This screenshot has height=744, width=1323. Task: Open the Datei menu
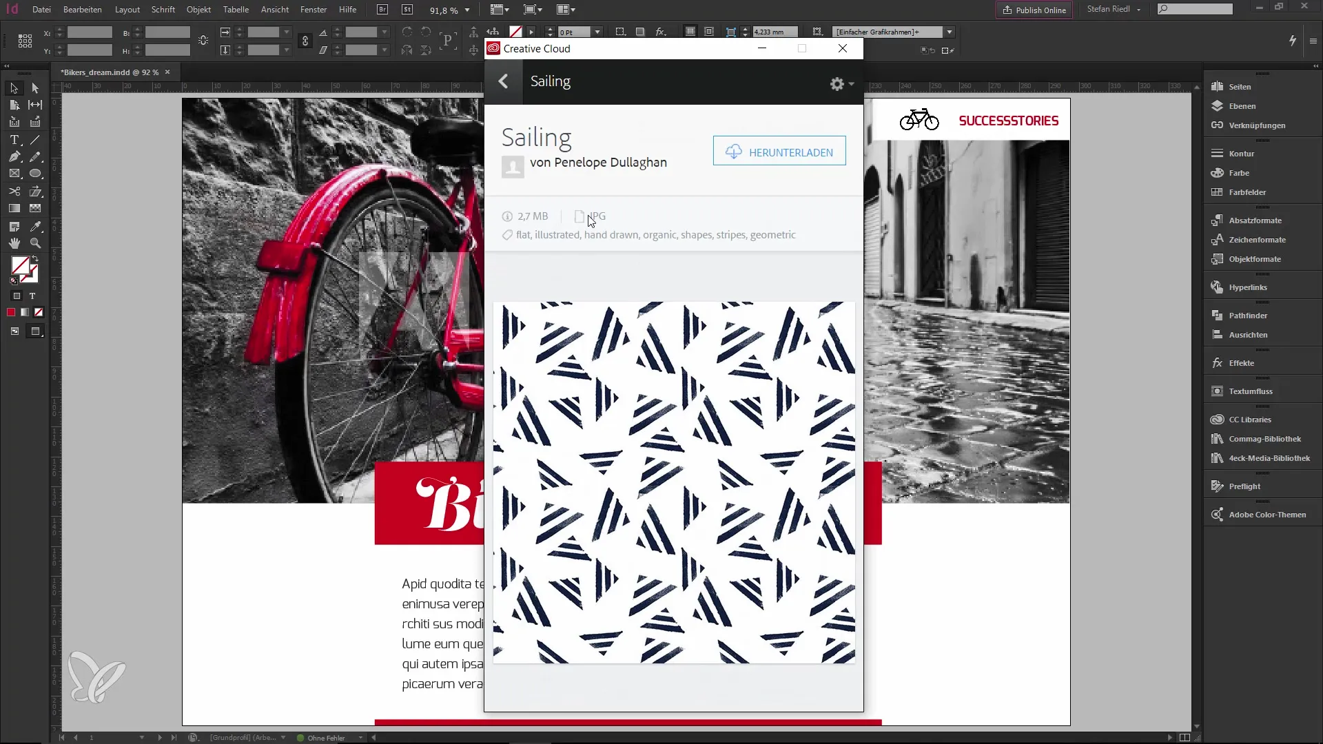(41, 10)
